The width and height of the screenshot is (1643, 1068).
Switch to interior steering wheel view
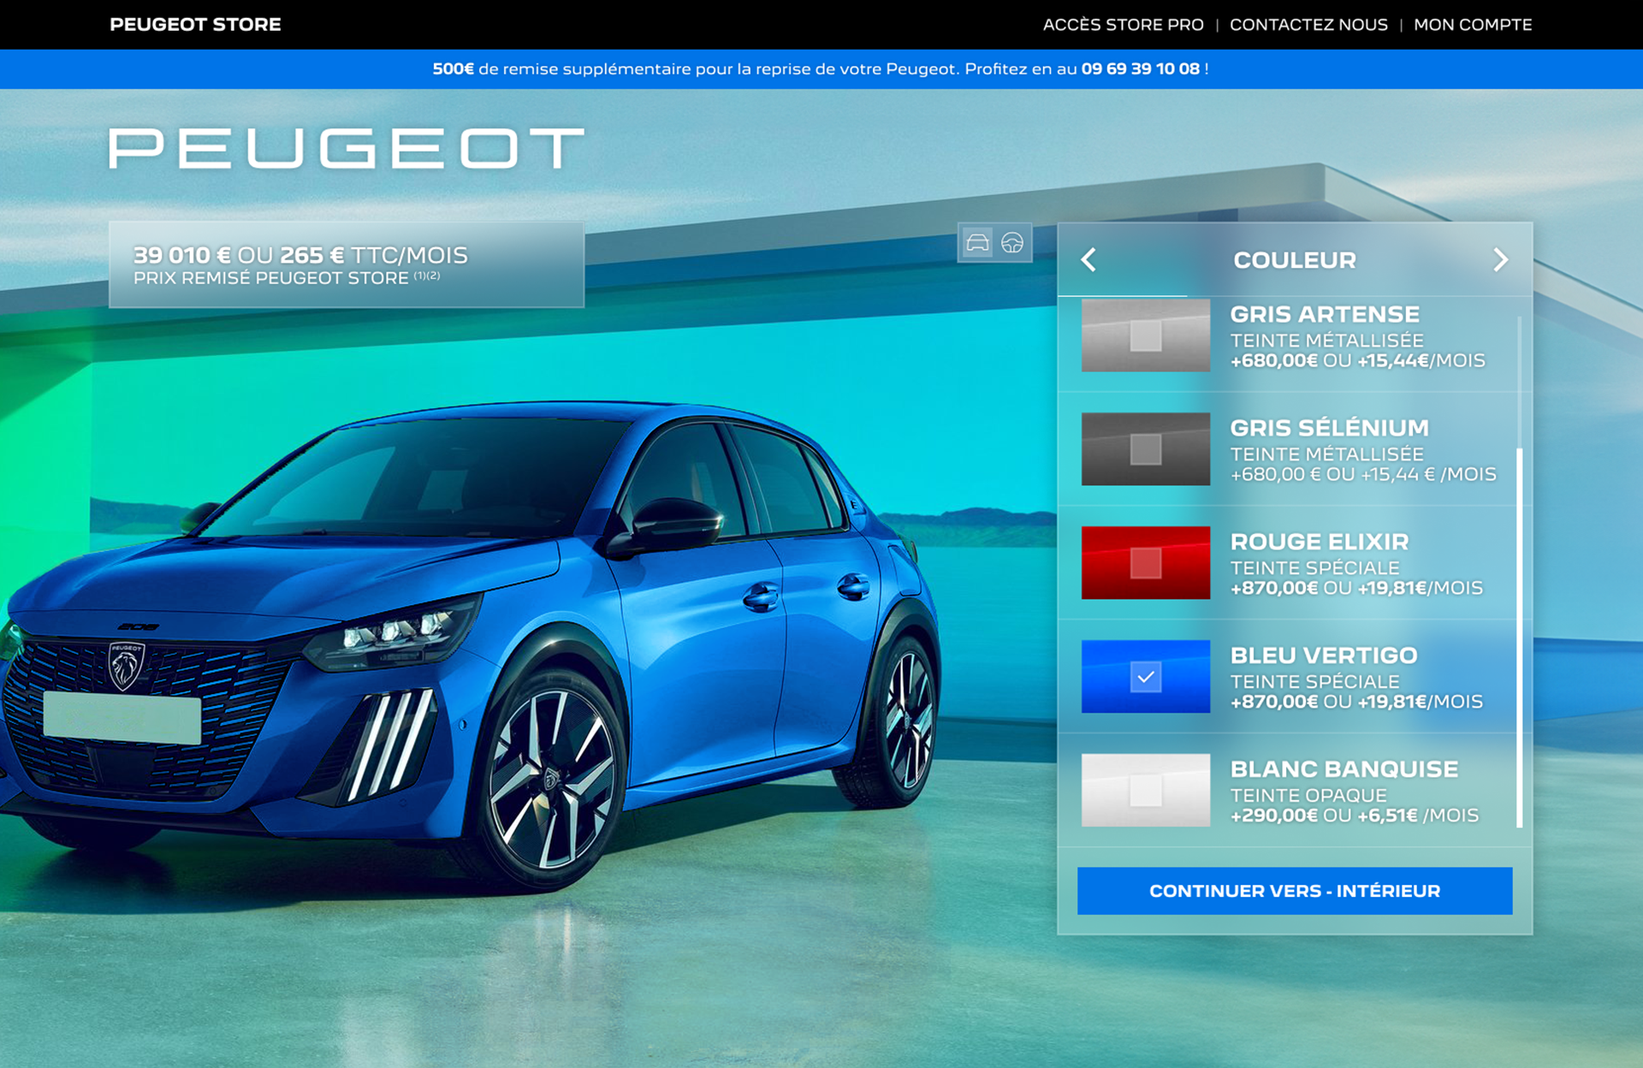[x=1012, y=243]
